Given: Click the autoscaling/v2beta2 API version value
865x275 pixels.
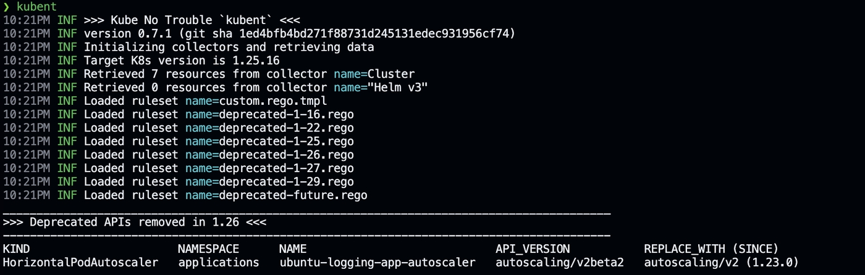Looking at the screenshot, I should click(560, 263).
